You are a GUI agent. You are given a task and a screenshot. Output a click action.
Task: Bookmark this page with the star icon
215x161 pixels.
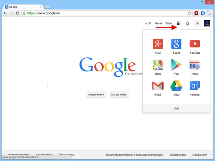click(190, 13)
